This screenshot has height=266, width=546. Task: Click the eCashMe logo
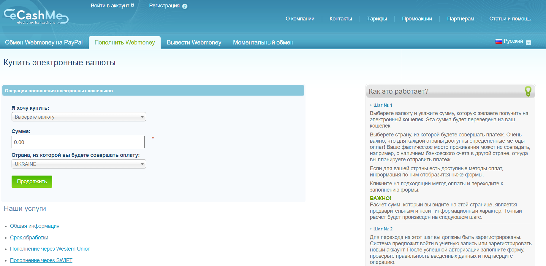tap(36, 17)
